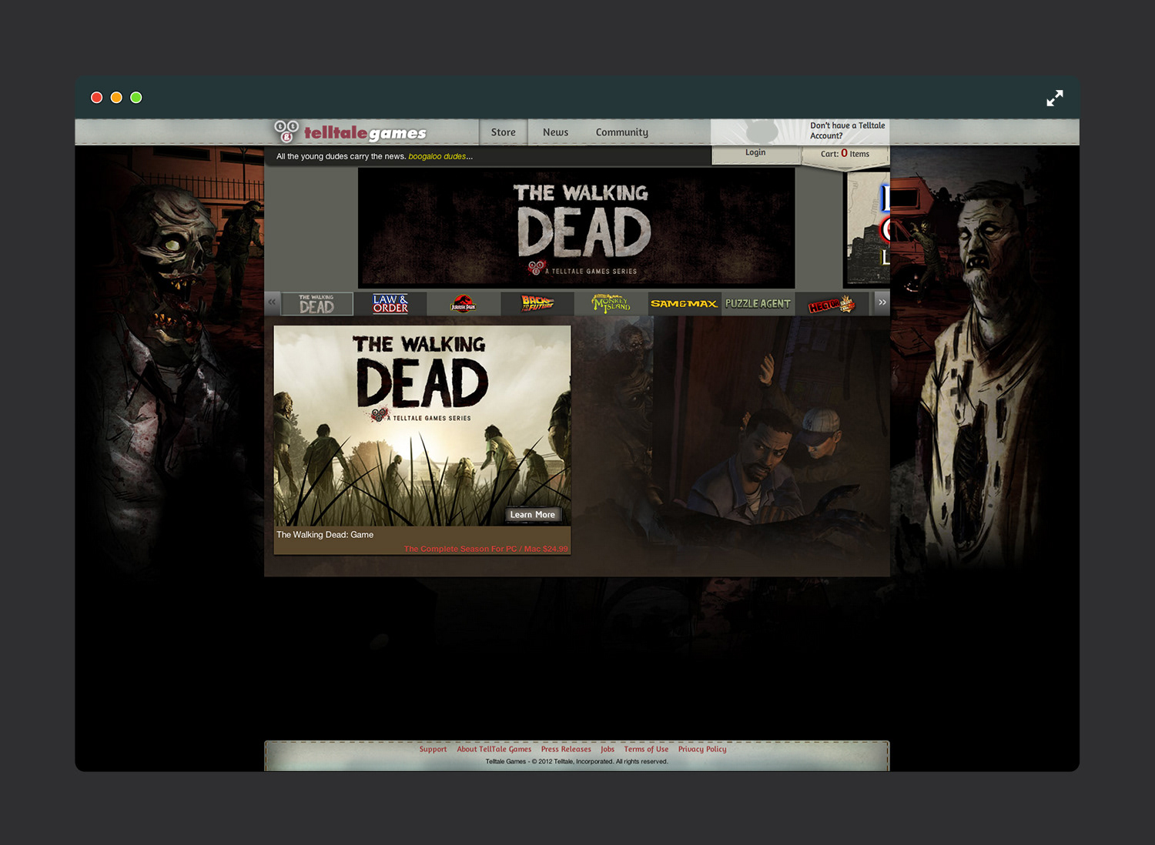Open the News menu
Viewport: 1155px width, 845px height.
pos(555,132)
